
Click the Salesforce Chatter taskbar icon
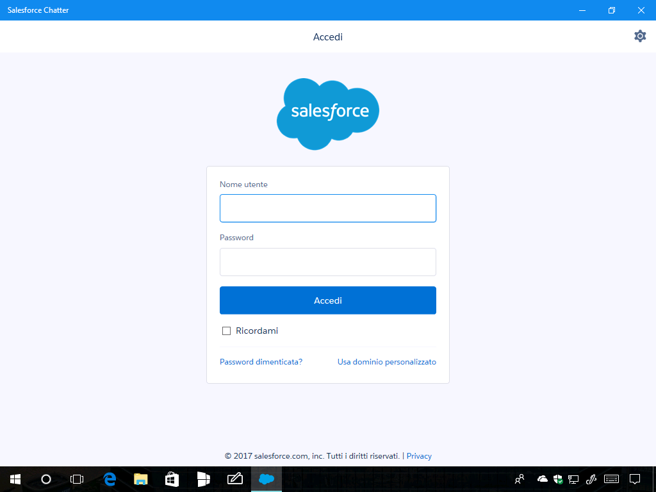(266, 479)
